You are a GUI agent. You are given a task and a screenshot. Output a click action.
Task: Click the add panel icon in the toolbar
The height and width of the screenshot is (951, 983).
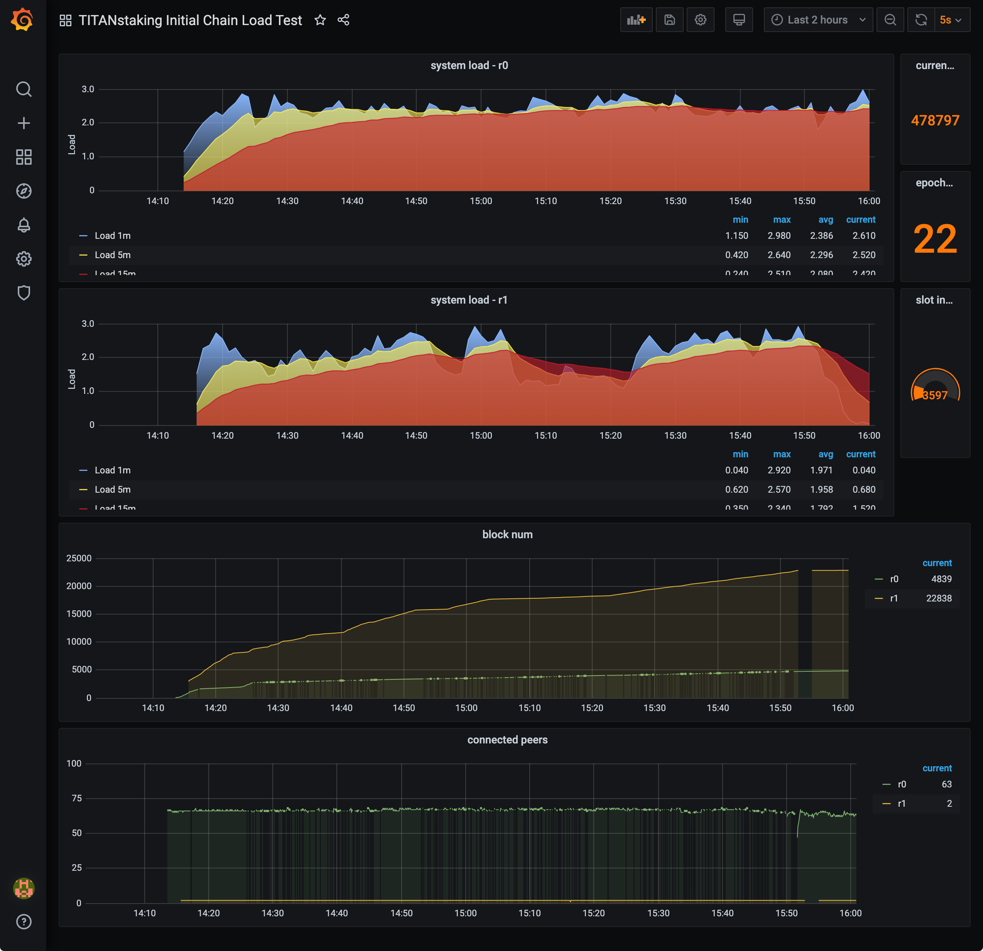pyautogui.click(x=636, y=20)
